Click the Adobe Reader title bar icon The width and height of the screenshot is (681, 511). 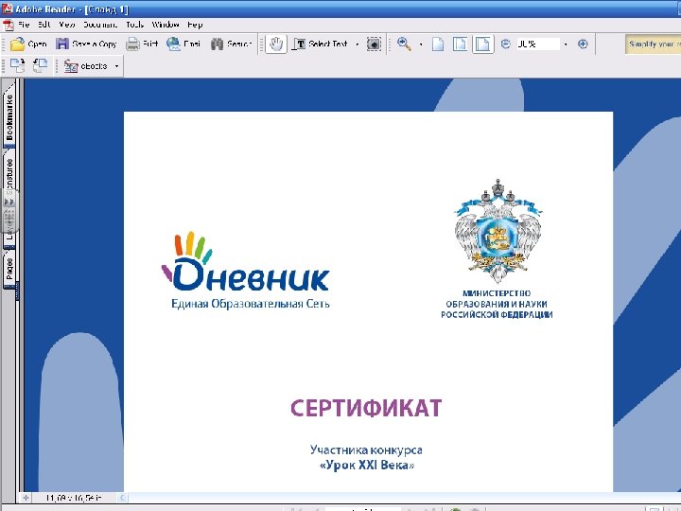pyautogui.click(x=7, y=9)
